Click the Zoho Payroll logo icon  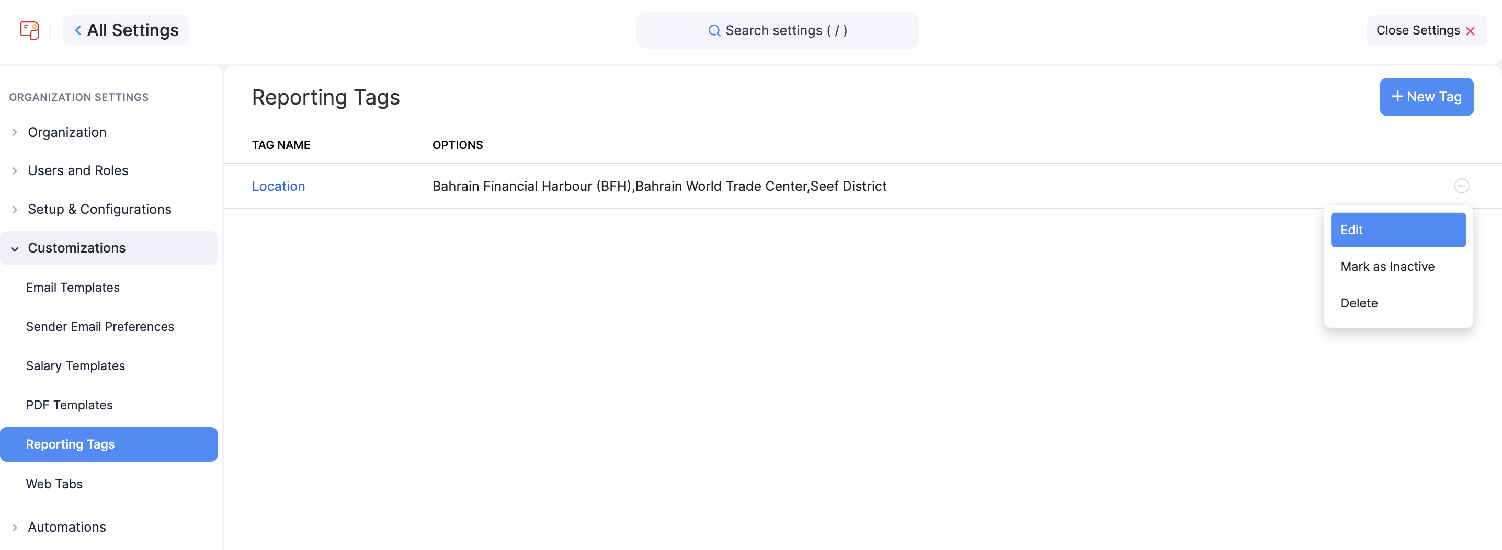30,30
